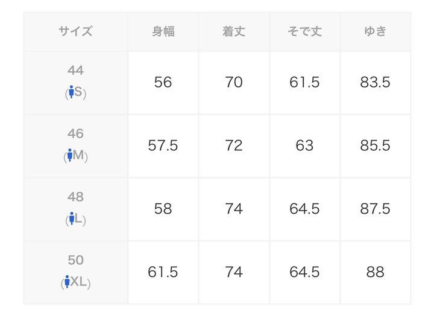Click the size 48 row label
The image size is (434, 321).
click(x=75, y=197)
